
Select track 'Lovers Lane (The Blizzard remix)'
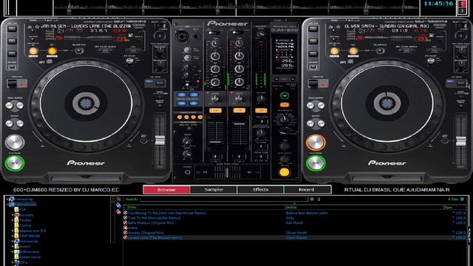pyautogui.click(x=154, y=238)
